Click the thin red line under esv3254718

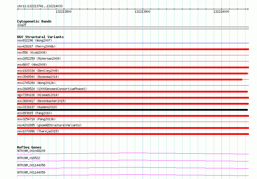pos(133,122)
